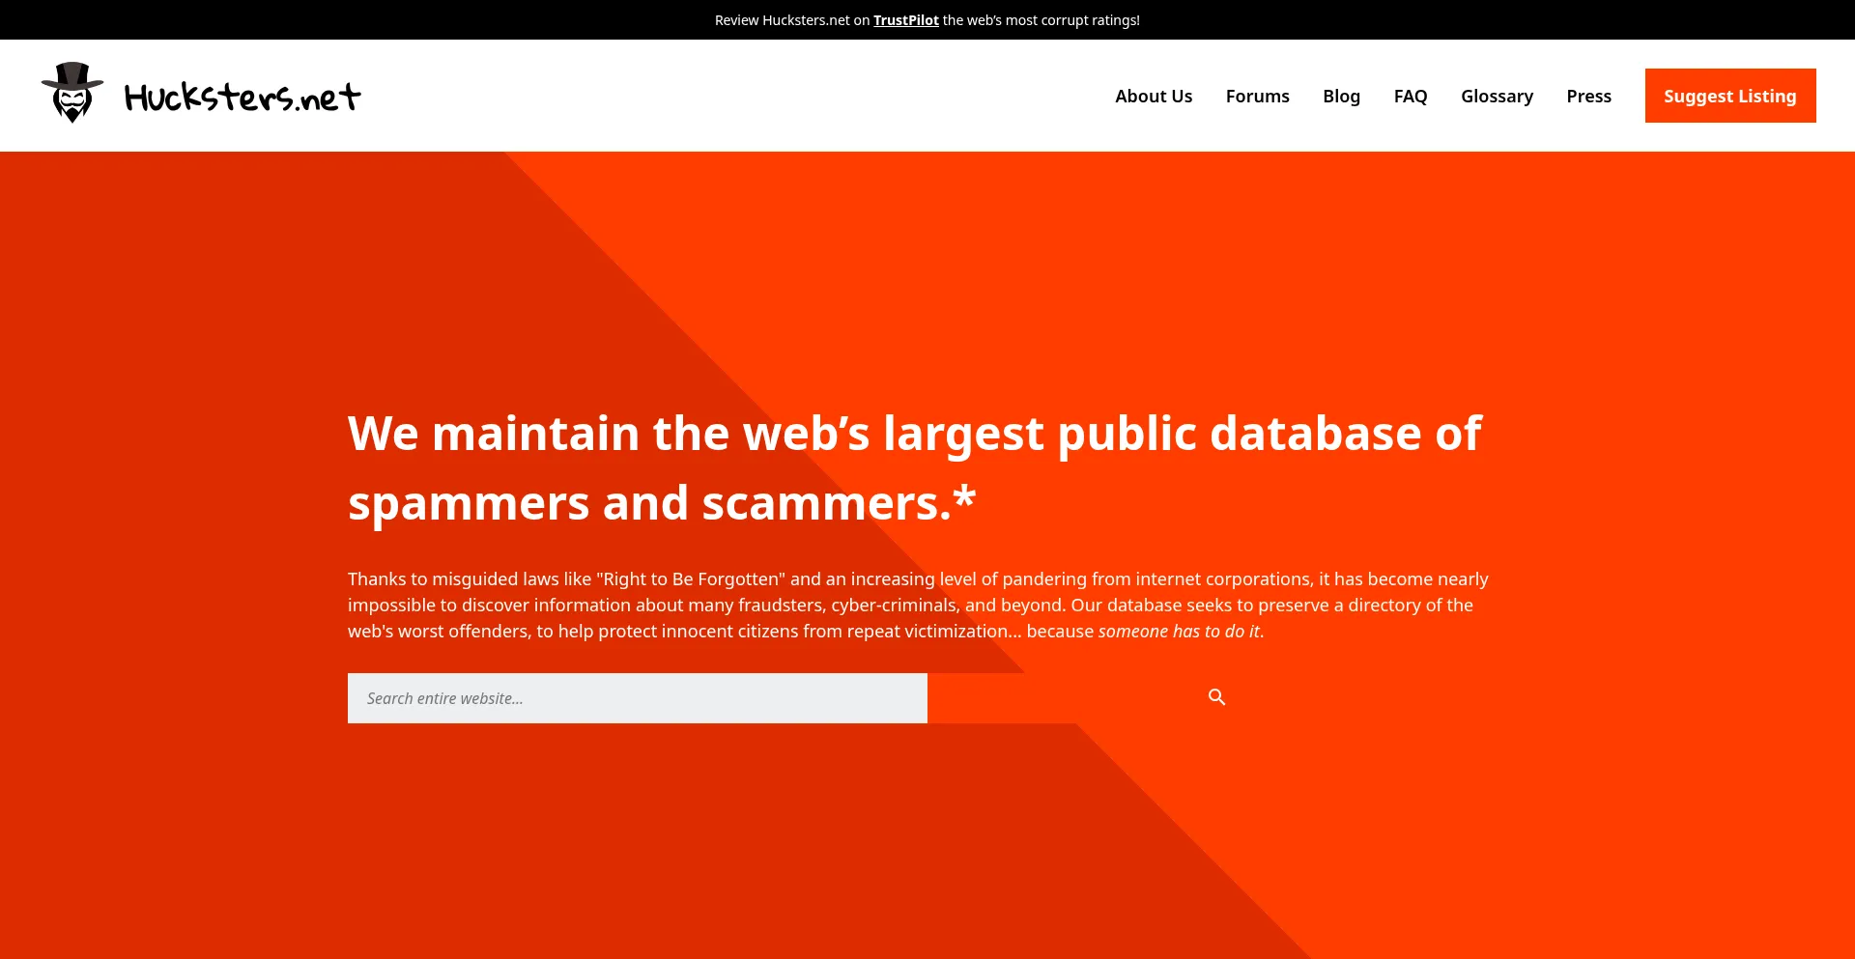The image size is (1855, 959).
Task: Go to the About Us page
Action: (x=1154, y=97)
